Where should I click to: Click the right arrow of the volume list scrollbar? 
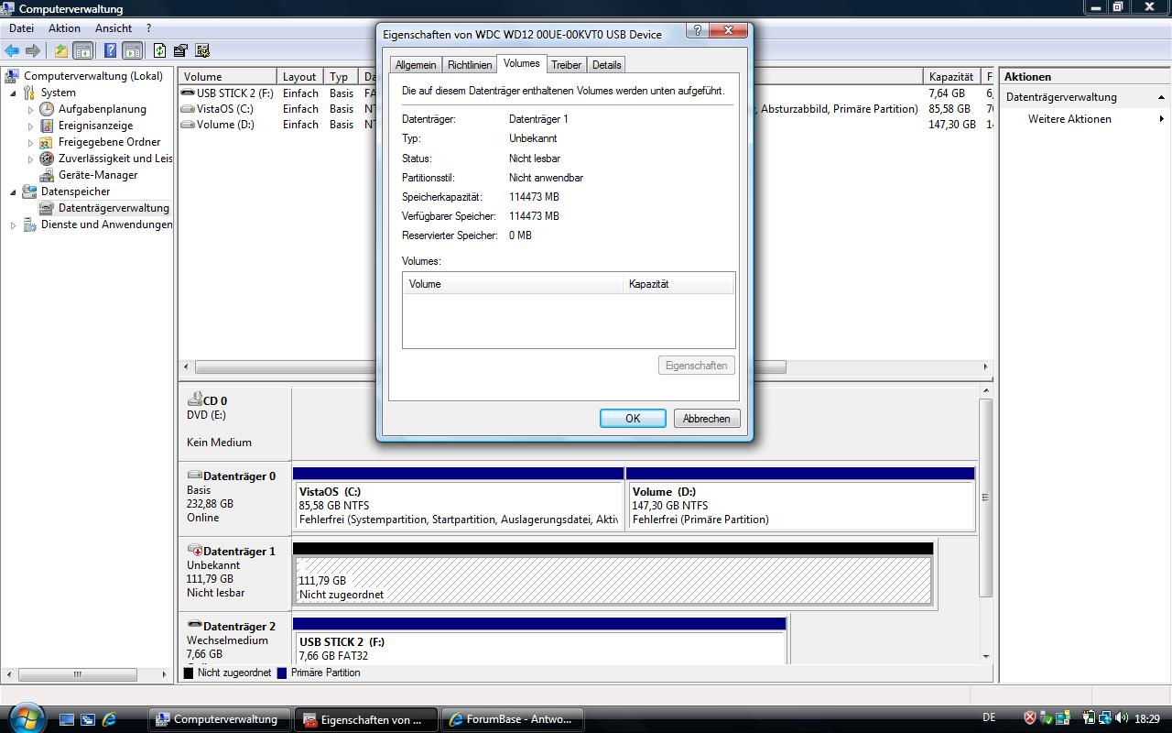pos(986,366)
